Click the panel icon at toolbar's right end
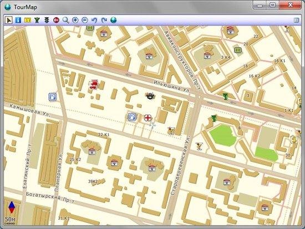This screenshot has height=229, width=305. tap(296, 20)
